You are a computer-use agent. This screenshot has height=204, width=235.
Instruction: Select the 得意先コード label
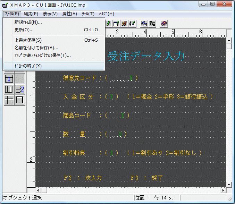(x=79, y=78)
